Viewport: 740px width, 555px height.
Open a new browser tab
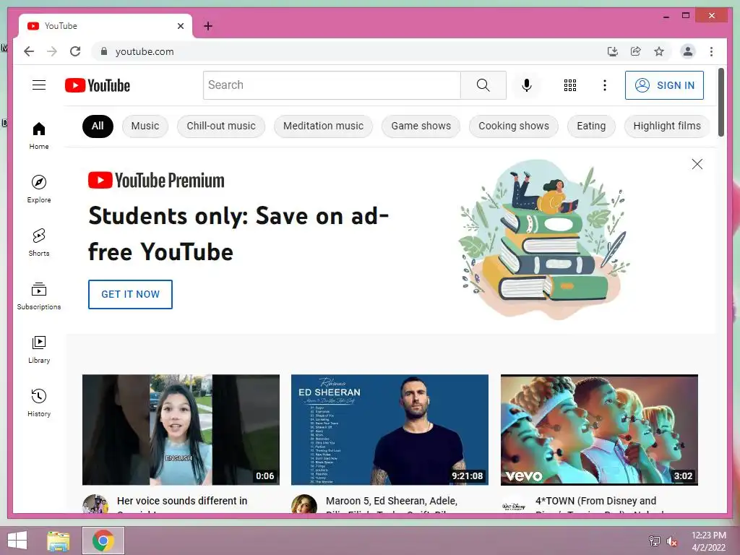click(207, 26)
